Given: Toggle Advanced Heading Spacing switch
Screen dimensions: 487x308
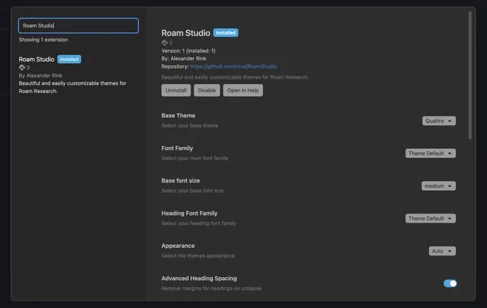Looking at the screenshot, I should (x=450, y=283).
